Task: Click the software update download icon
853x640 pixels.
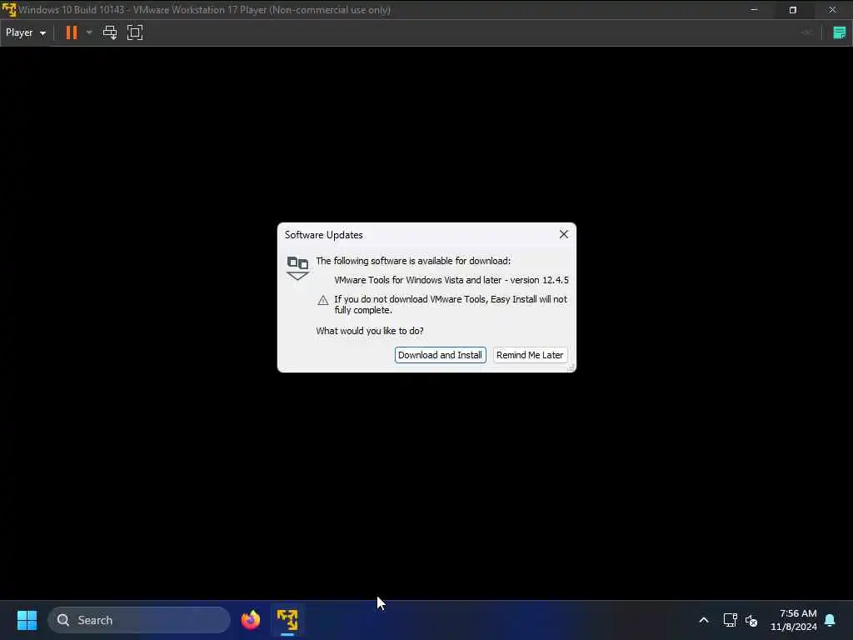Action: click(297, 268)
